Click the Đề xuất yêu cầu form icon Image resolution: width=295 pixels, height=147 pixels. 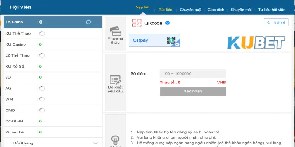pyautogui.click(x=115, y=80)
